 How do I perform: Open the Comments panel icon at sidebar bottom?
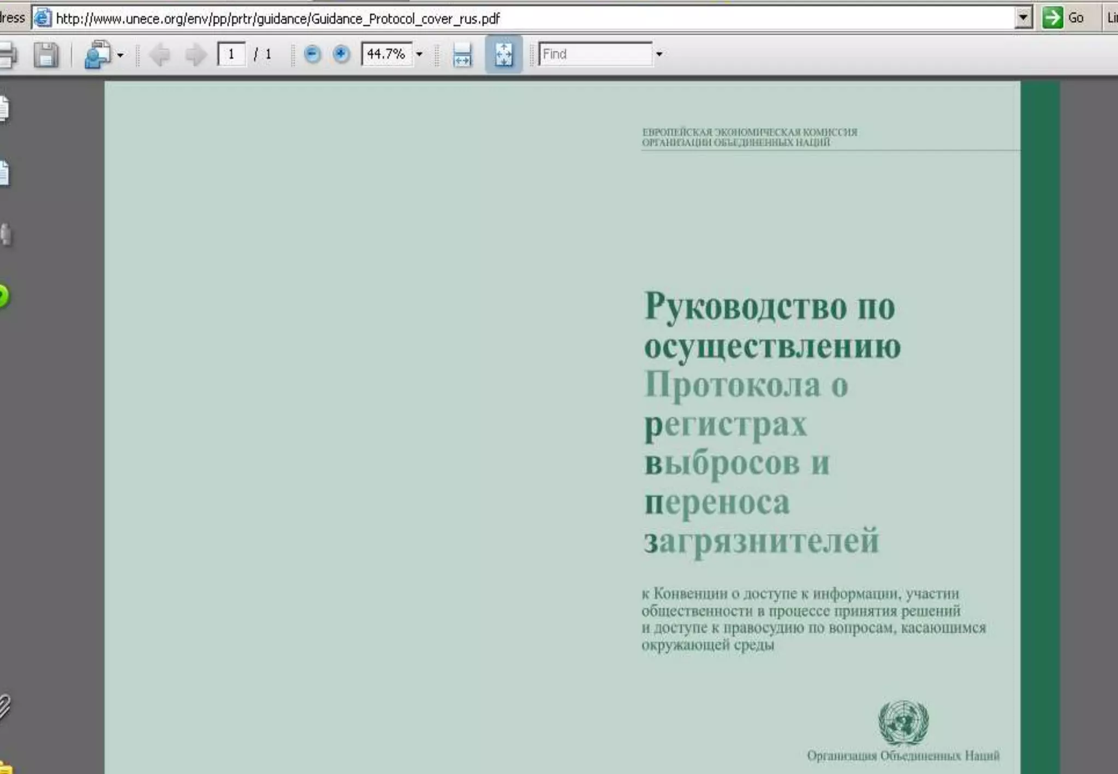(x=5, y=767)
